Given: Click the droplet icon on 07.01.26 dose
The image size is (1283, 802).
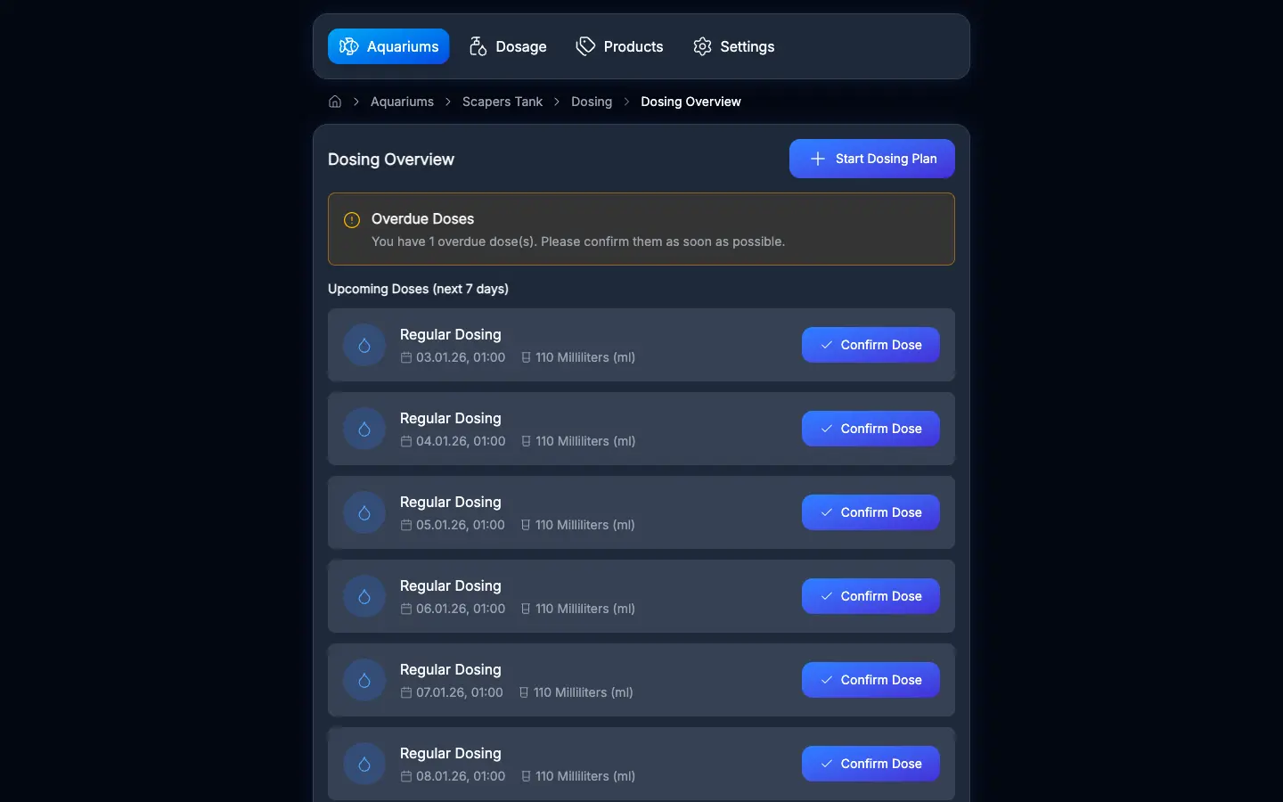Looking at the screenshot, I should (x=364, y=680).
